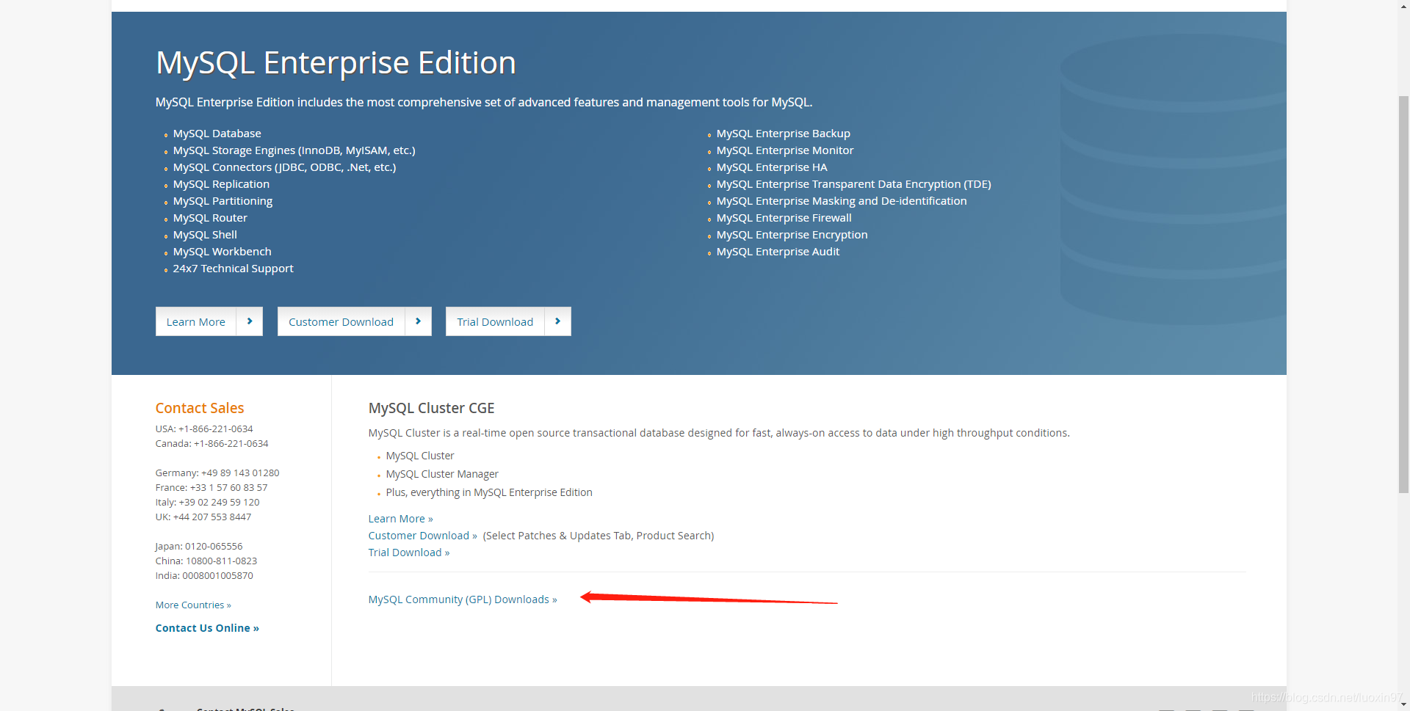Click Contact Us Online link
1410x711 pixels.
click(207, 628)
